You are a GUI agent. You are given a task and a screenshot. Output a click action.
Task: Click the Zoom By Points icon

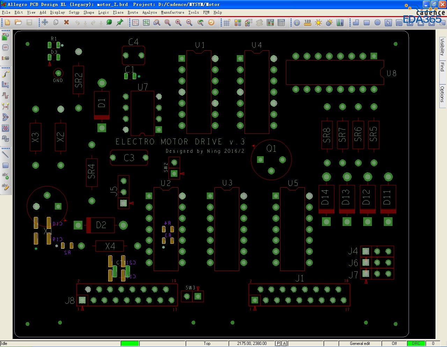coord(157,23)
